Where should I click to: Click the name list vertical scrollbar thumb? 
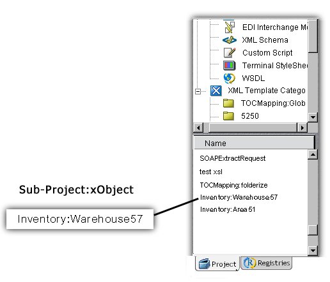click(313, 230)
